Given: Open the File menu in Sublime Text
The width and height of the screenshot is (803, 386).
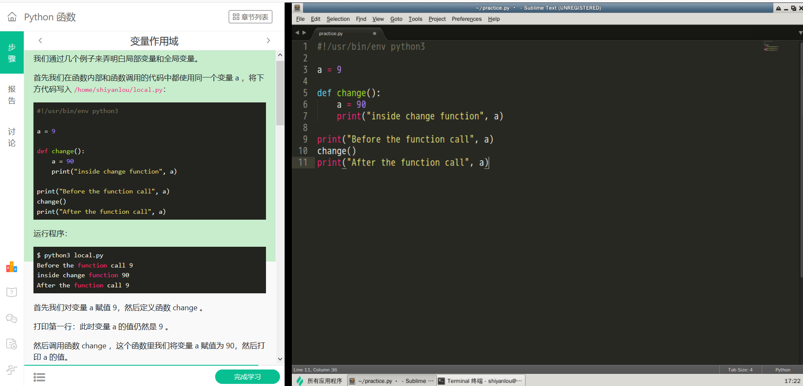Looking at the screenshot, I should click(x=300, y=19).
